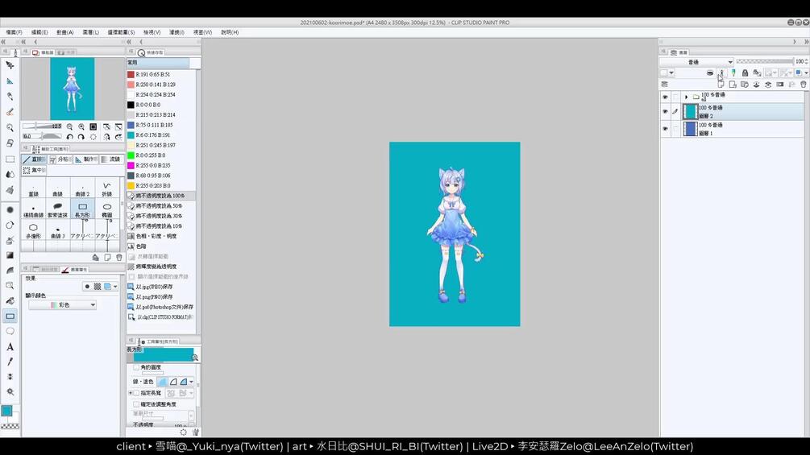Click wrench icon at tool property bottom
Image resolution: width=810 pixels, height=455 pixels.
[x=197, y=432]
